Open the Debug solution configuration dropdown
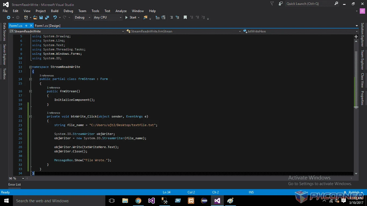 82,17
